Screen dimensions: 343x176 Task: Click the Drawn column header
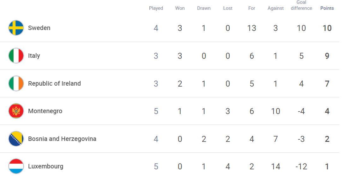point(204,8)
